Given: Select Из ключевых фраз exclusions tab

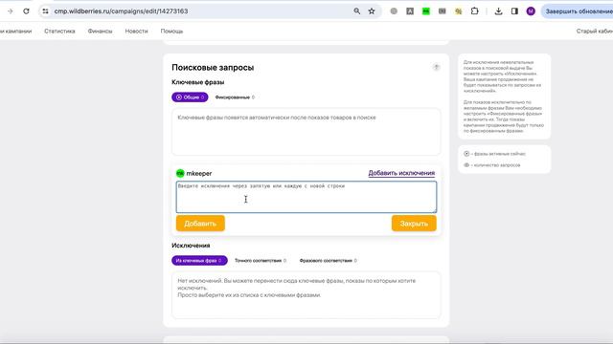Looking at the screenshot, I should [x=199, y=260].
